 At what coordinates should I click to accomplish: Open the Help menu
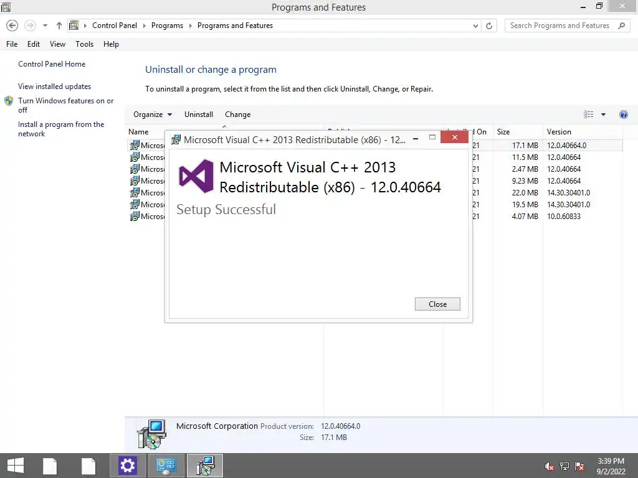[x=111, y=44]
